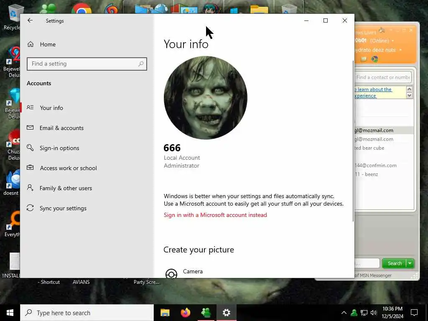Click Sign in with a Microsoft account instead
428x321 pixels.
tap(215, 215)
